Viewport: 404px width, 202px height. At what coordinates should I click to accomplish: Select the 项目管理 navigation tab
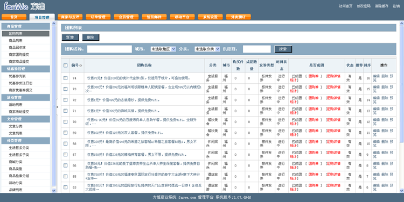tap(42, 17)
